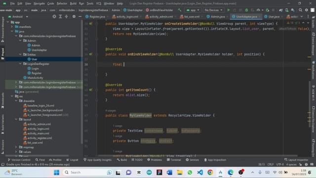Viewport: 316px width, 178px height.
Task: Toggle the Device File Explorer side panel
Action: coord(314,120)
